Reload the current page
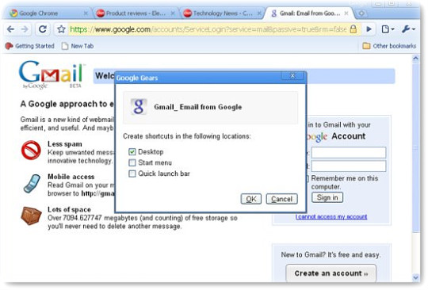 42,29
